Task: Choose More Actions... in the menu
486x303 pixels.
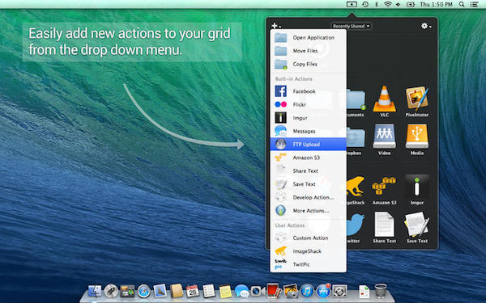Action: (308, 211)
